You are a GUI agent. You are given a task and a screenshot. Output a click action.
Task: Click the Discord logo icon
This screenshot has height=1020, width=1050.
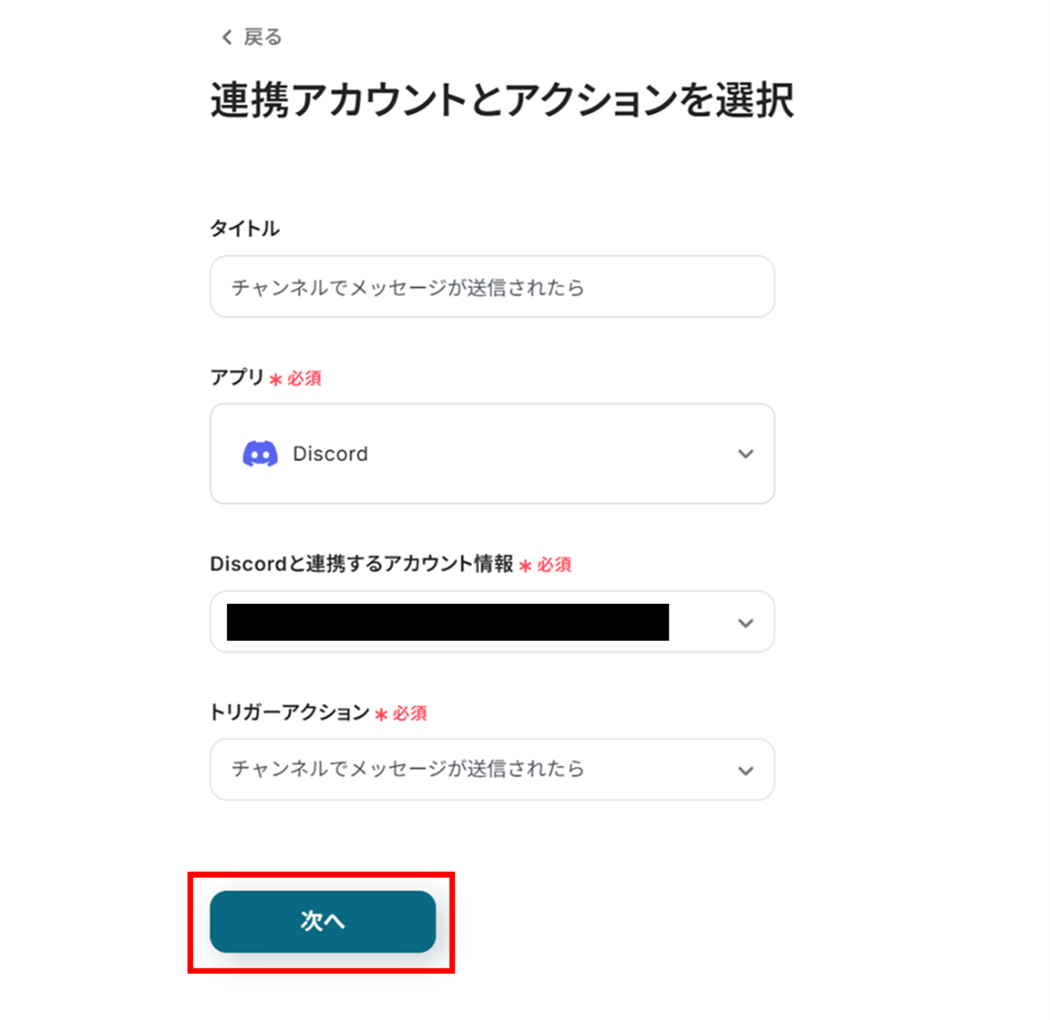(260, 454)
